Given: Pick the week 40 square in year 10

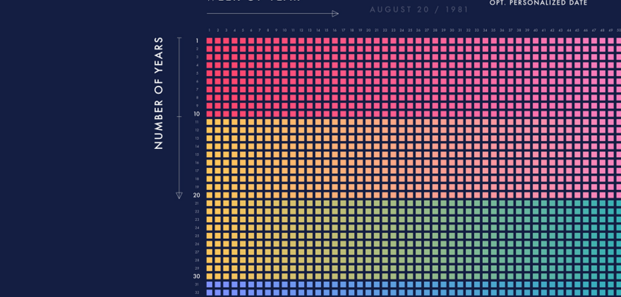Looking at the screenshot, I should click(536, 114).
